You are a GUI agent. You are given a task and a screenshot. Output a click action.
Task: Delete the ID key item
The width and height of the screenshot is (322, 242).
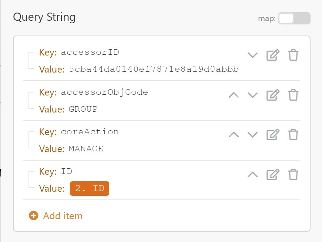point(293,174)
